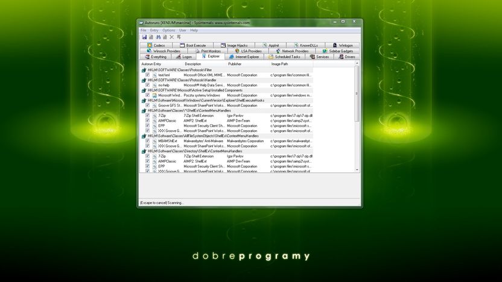Image resolution: width=502 pixels, height=282 pixels.
Task: Click the file icon of text/xml entry
Action: [154, 75]
